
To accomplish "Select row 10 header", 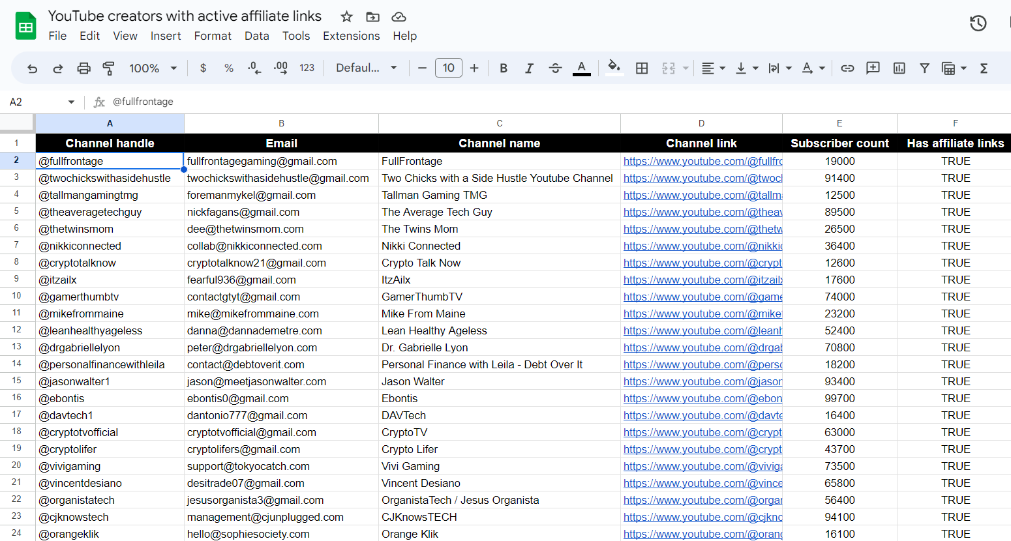I will (x=17, y=296).
